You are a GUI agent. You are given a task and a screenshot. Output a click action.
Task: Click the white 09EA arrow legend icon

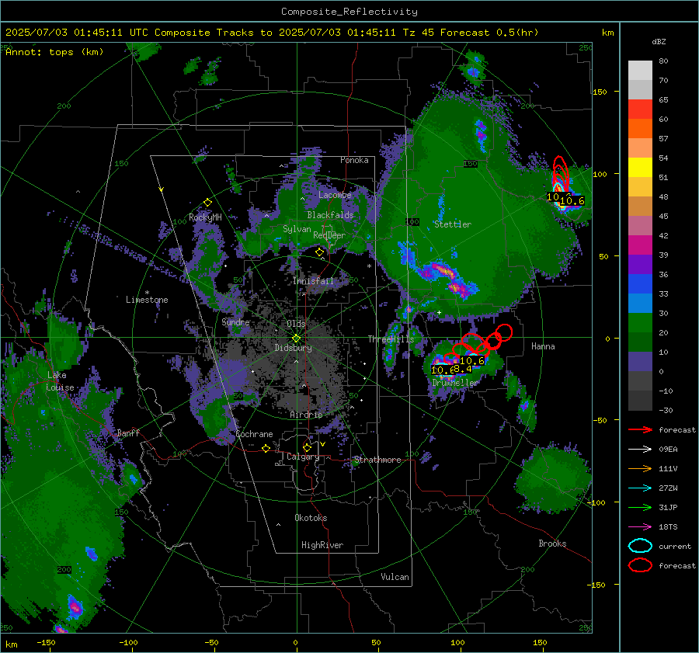coord(640,450)
